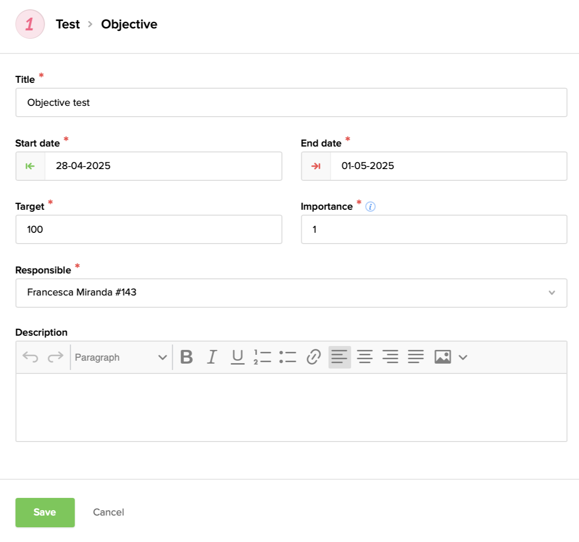Align description text to the right
Screen dimensions: 579x542
click(x=390, y=357)
